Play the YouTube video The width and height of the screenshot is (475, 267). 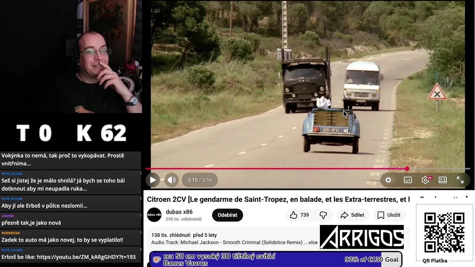click(x=153, y=180)
